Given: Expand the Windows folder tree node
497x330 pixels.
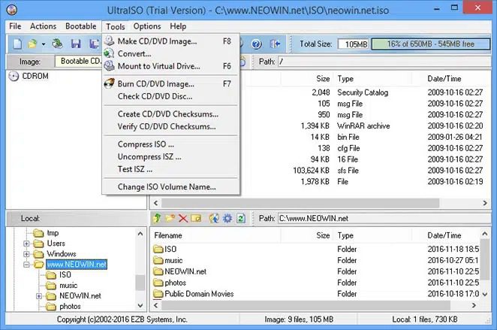Looking at the screenshot, I should 27,254.
